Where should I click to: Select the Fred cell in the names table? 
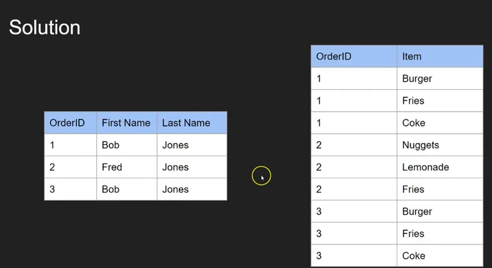(x=112, y=167)
